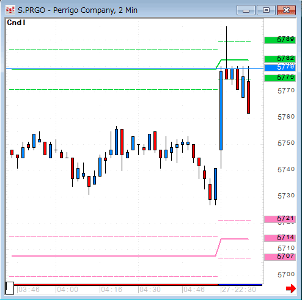Click the white square at bottom-left corner
302x300 pixels.
[10, 288]
